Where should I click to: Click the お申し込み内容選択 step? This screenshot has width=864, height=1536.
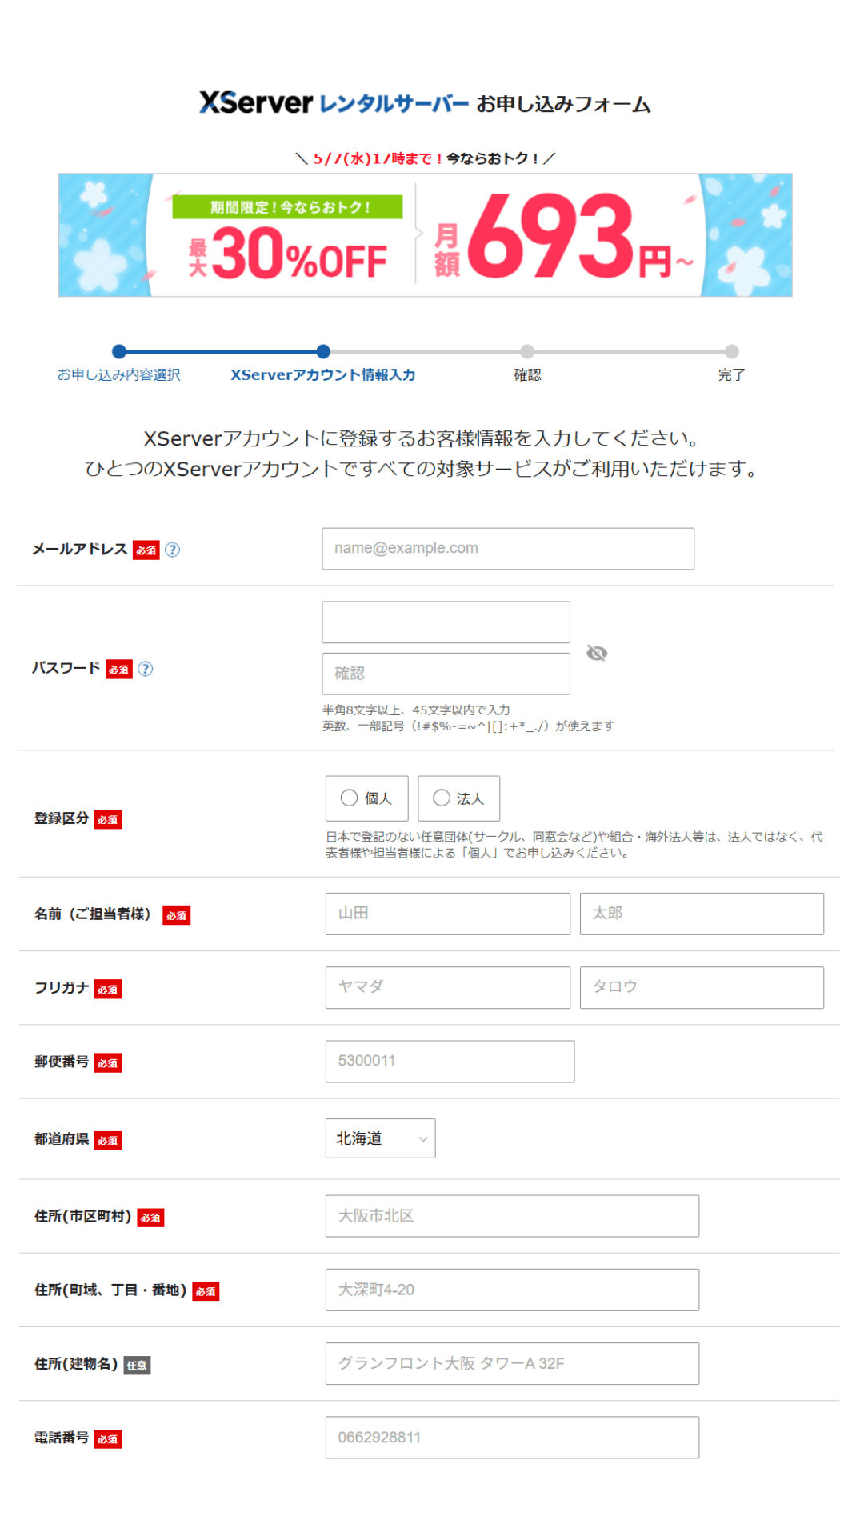tap(119, 374)
